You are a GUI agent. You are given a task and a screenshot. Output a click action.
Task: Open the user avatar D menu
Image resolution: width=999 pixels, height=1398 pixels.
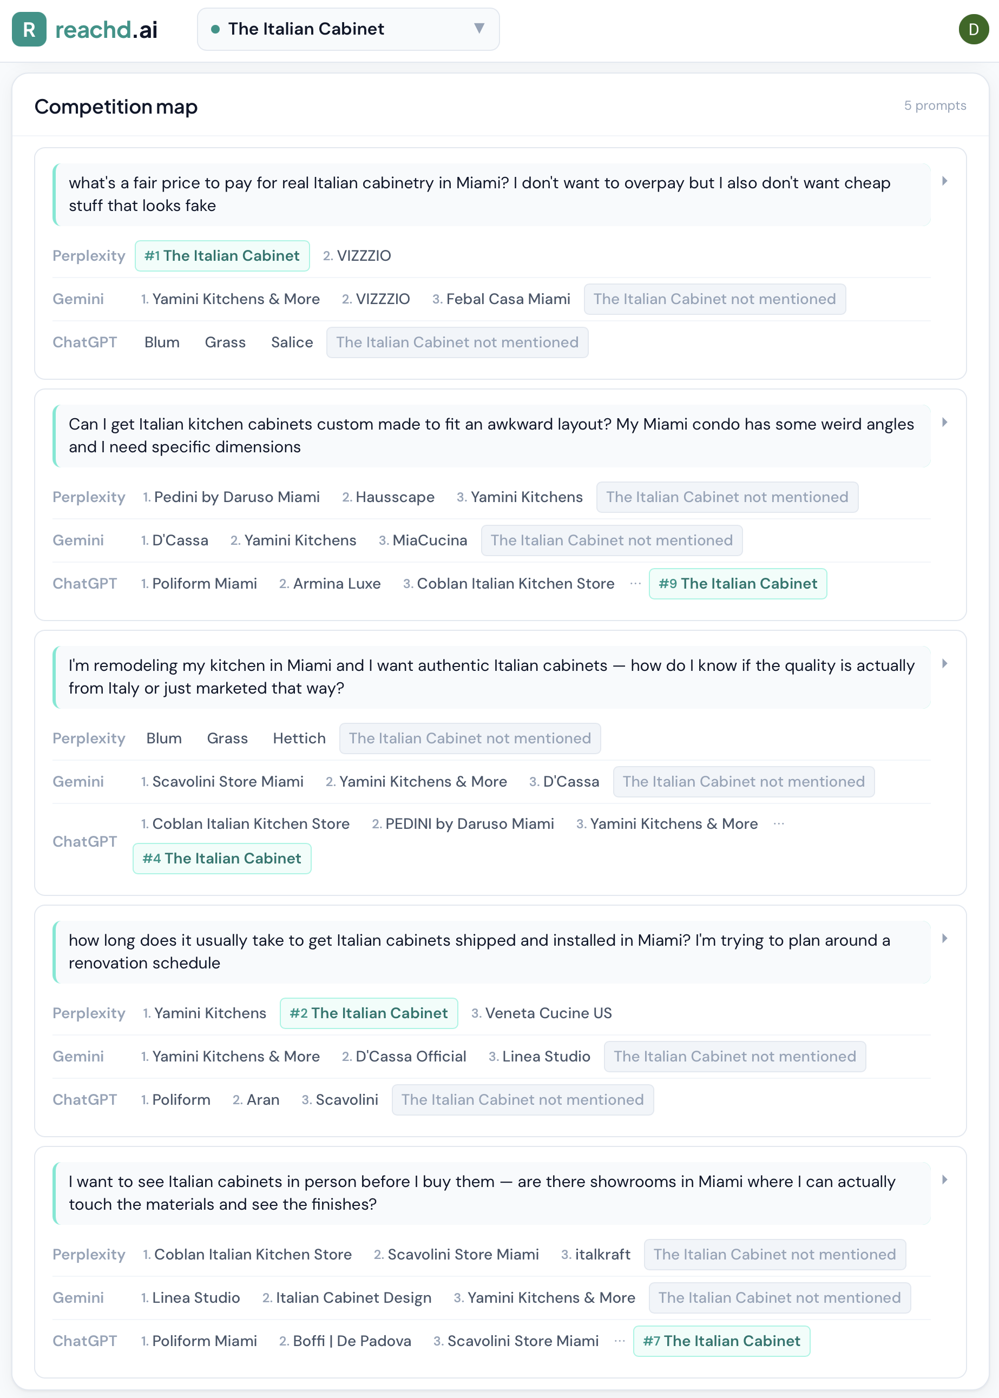(973, 29)
